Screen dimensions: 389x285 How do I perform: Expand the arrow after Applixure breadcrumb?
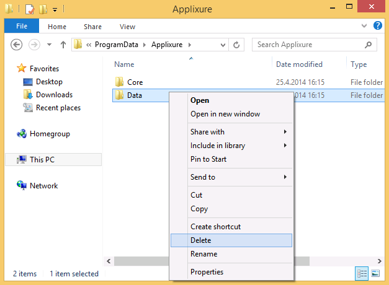190,45
